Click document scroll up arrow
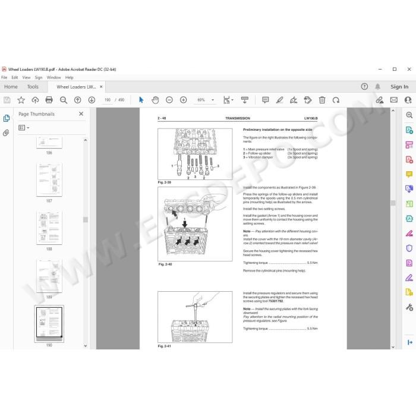 click(393, 111)
